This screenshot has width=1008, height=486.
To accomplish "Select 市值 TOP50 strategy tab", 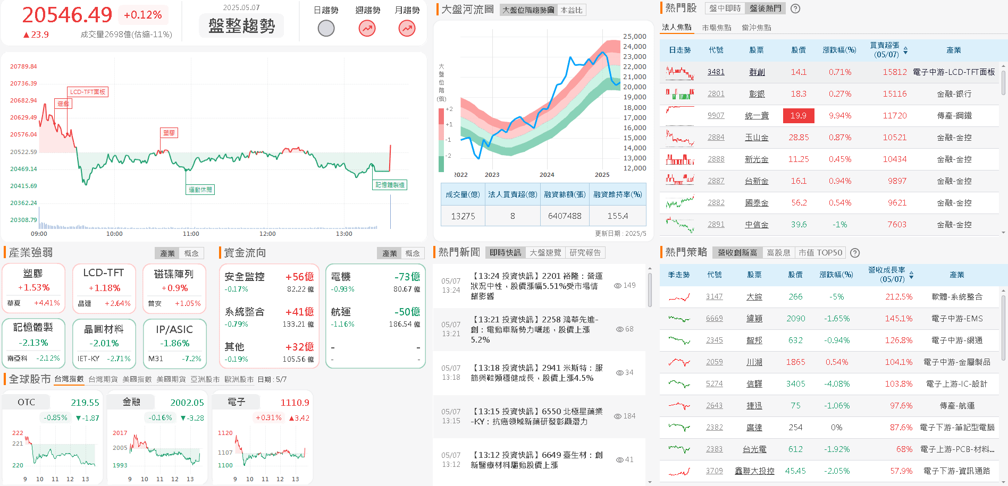I will tap(820, 253).
